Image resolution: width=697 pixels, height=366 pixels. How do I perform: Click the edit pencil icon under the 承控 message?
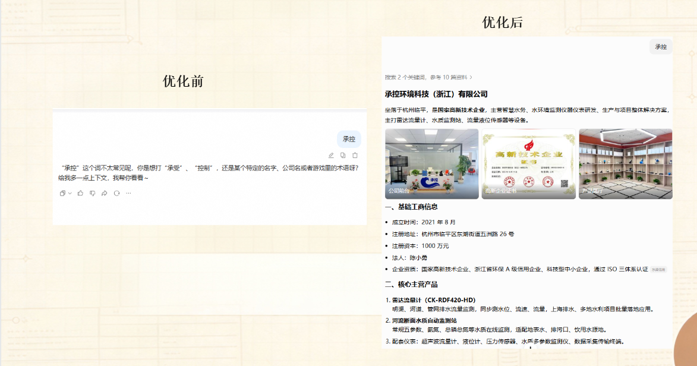click(331, 155)
